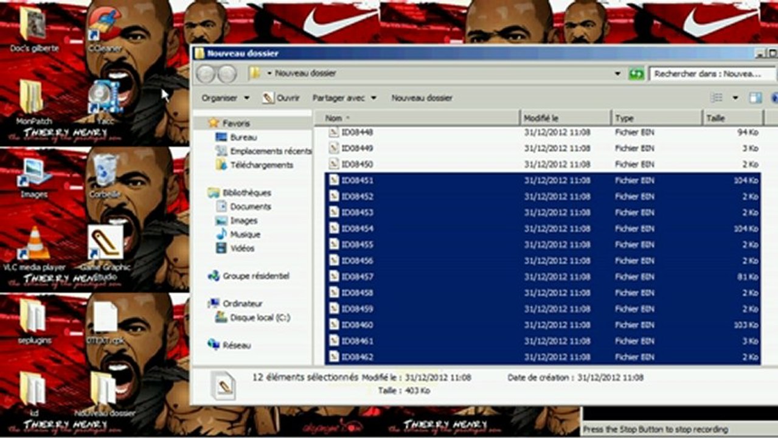Open Téléchargements in sidebar
The width and height of the screenshot is (778, 438).
254,165
